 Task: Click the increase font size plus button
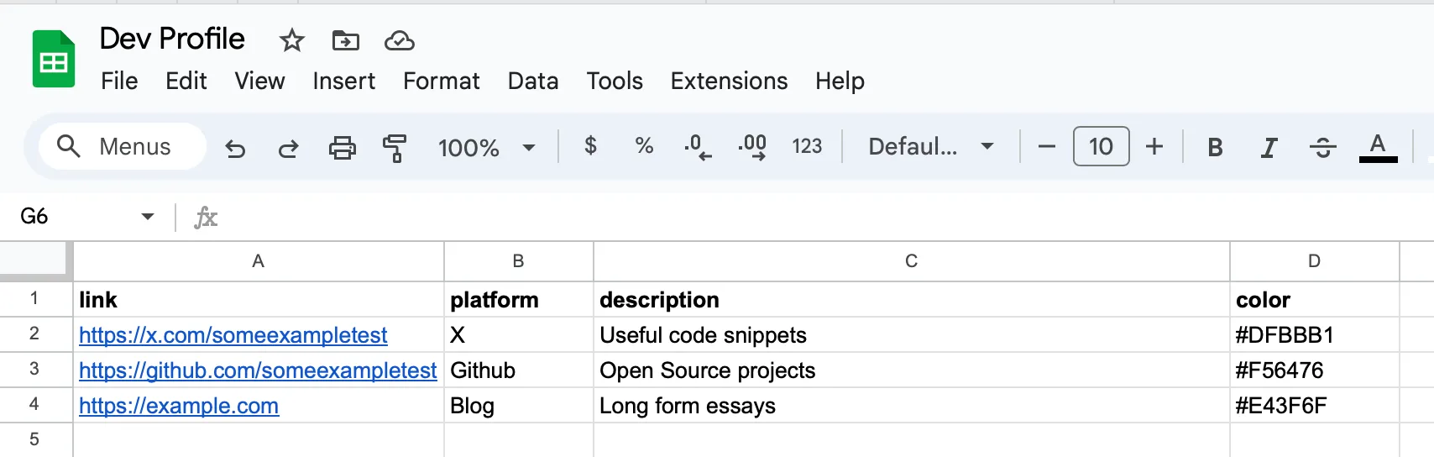coord(1154,147)
